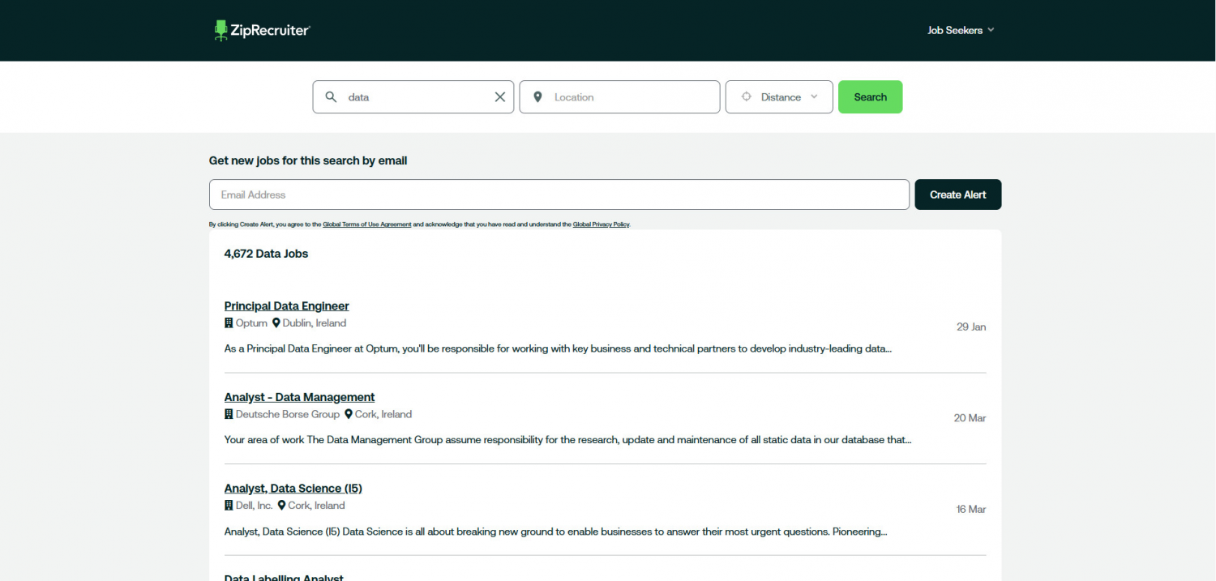Click the '16 Mar' posting date
Image resolution: width=1216 pixels, height=581 pixels.
[x=971, y=510]
